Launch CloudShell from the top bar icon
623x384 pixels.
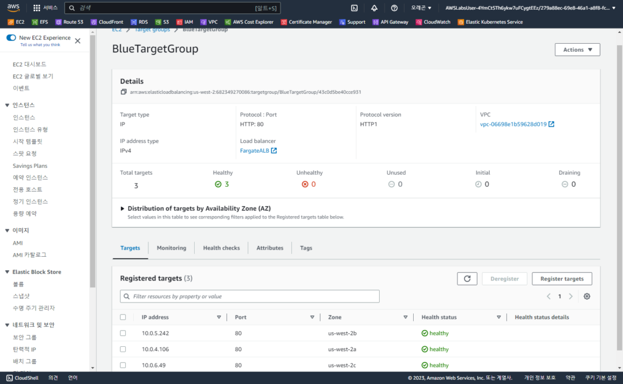[355, 8]
